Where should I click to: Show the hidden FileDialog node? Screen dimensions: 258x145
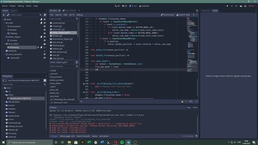tap(44, 48)
